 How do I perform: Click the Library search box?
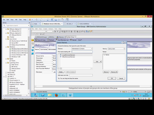[x=16, y=26]
